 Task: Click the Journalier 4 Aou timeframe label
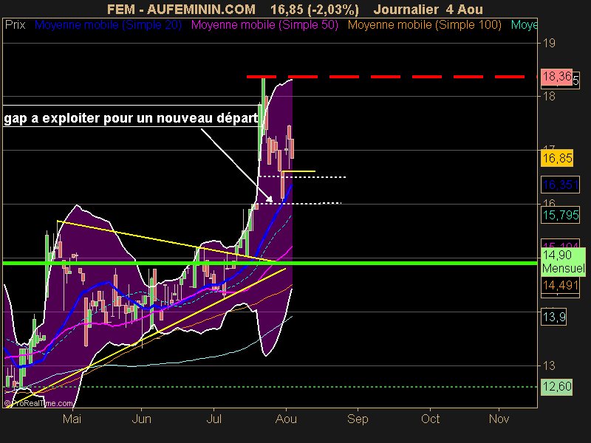[428, 9]
